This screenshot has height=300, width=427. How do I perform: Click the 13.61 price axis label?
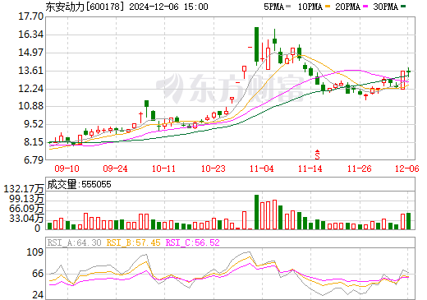[x=30, y=71]
